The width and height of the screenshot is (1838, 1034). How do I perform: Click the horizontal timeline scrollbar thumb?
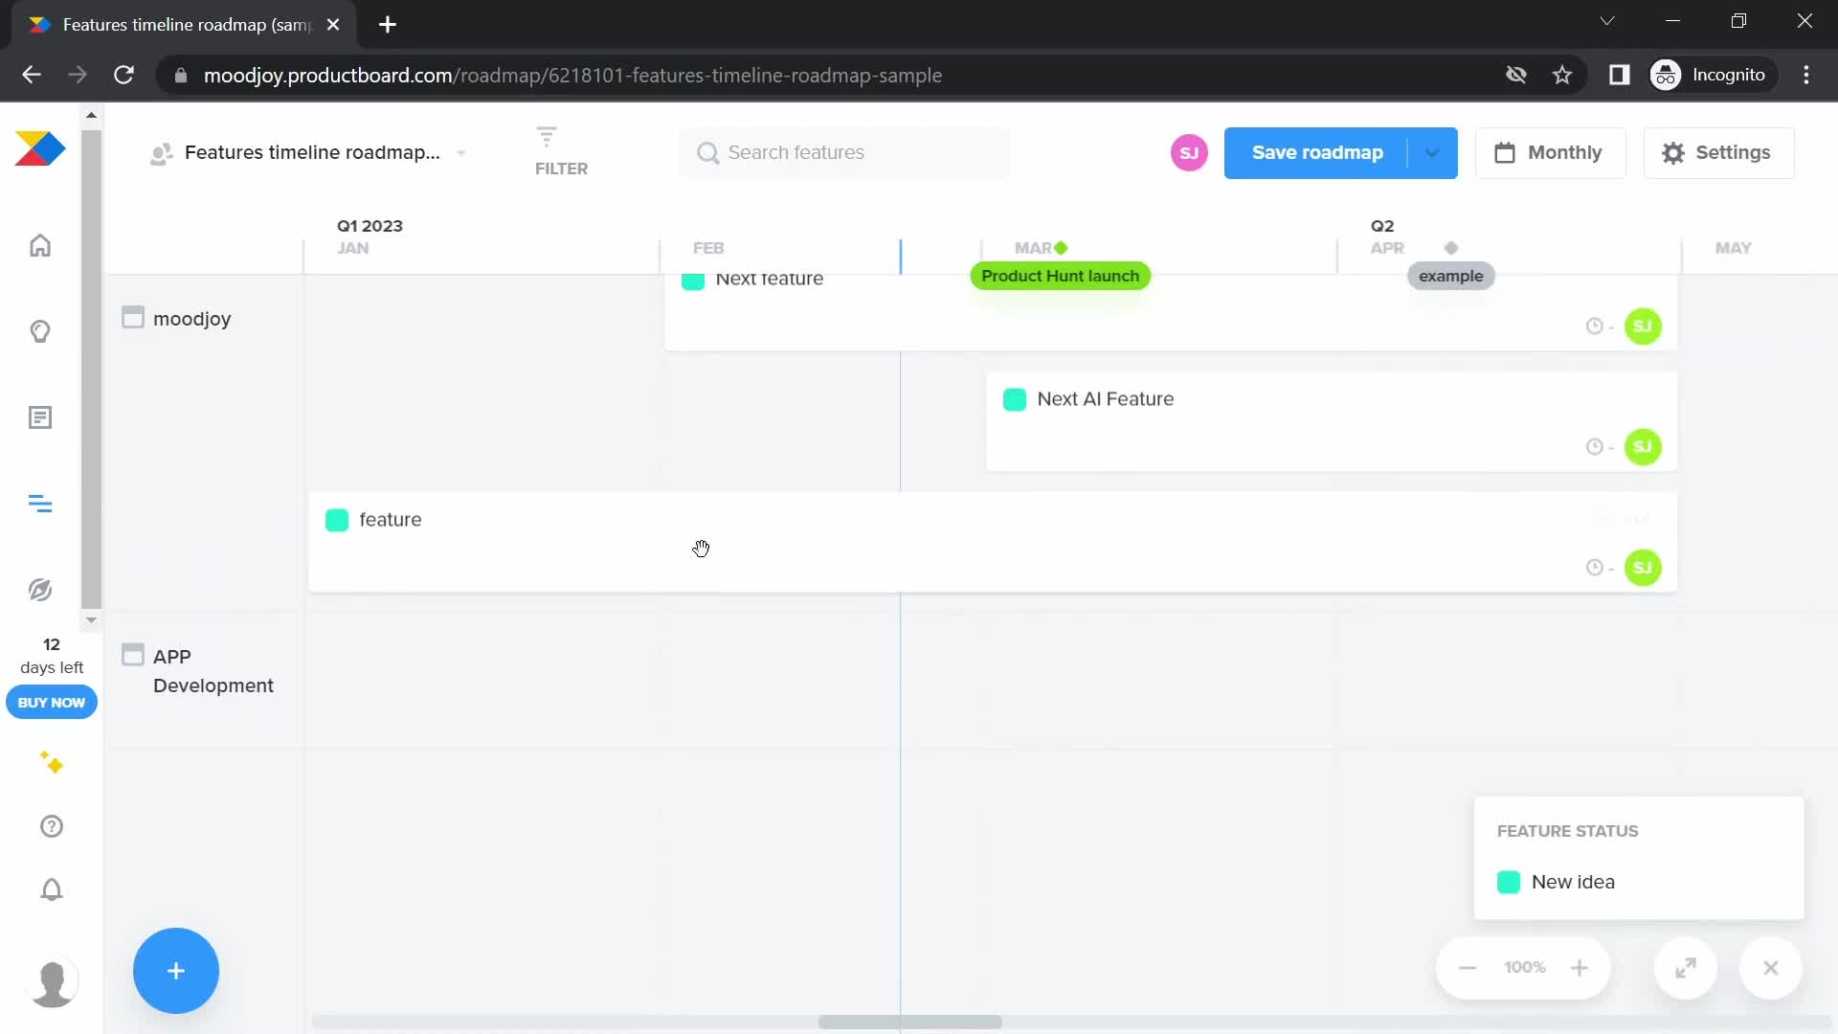pos(909,1022)
